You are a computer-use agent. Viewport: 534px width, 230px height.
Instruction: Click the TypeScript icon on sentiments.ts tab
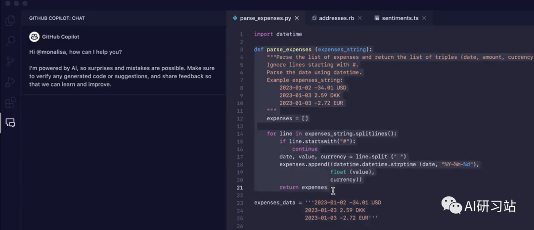tap(377, 18)
